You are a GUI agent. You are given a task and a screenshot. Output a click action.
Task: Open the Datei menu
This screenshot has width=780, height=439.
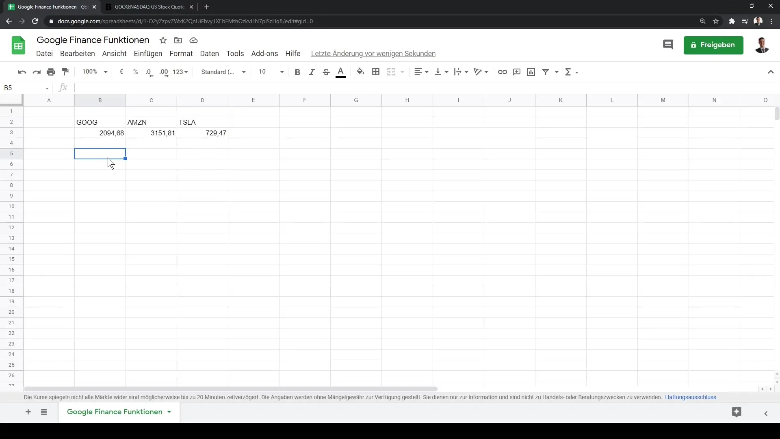pos(44,54)
